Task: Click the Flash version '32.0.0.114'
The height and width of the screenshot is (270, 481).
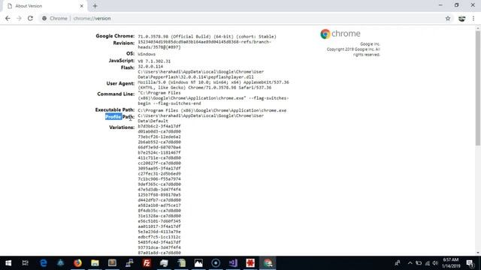Action: [x=150, y=67]
